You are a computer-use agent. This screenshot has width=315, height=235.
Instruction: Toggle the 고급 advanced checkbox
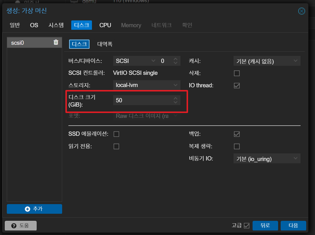pos(247,226)
